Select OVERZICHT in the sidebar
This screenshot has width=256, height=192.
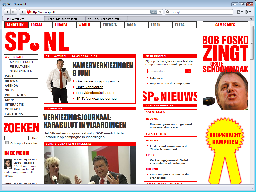[x=14, y=57]
